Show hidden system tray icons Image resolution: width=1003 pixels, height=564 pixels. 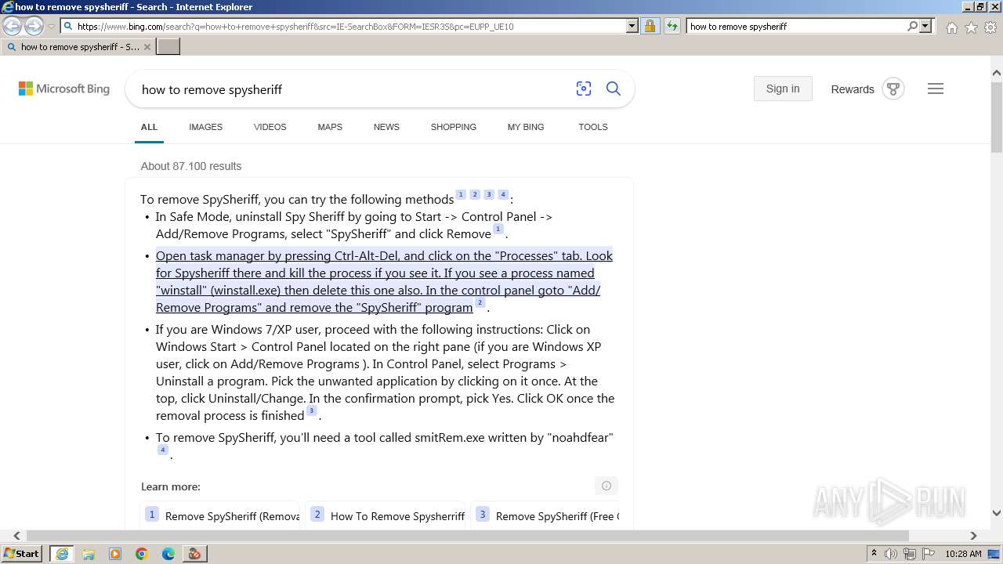tap(874, 553)
